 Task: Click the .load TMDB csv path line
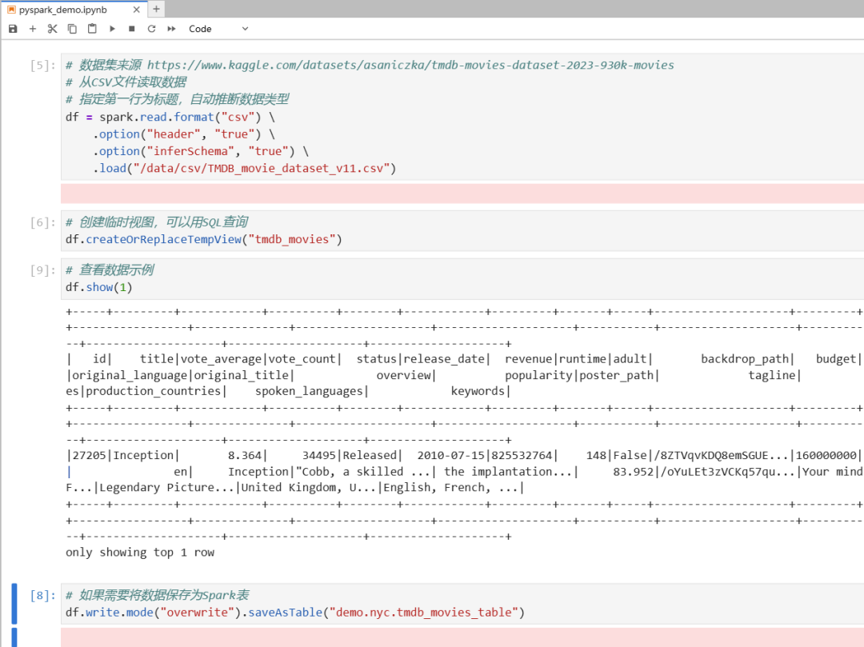pos(245,168)
